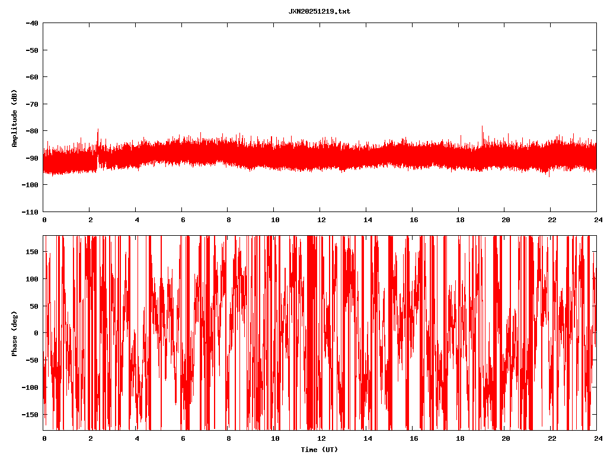
Task: Click hour 24 tick under amplitude plot
Action: [596, 220]
